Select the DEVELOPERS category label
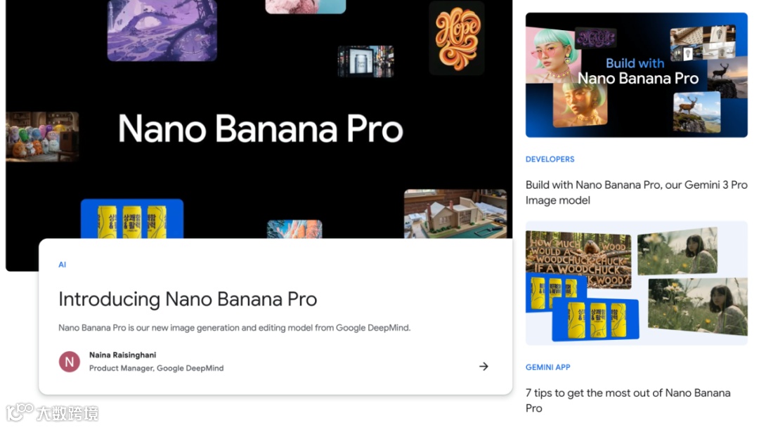The width and height of the screenshot is (759, 427). (x=550, y=159)
